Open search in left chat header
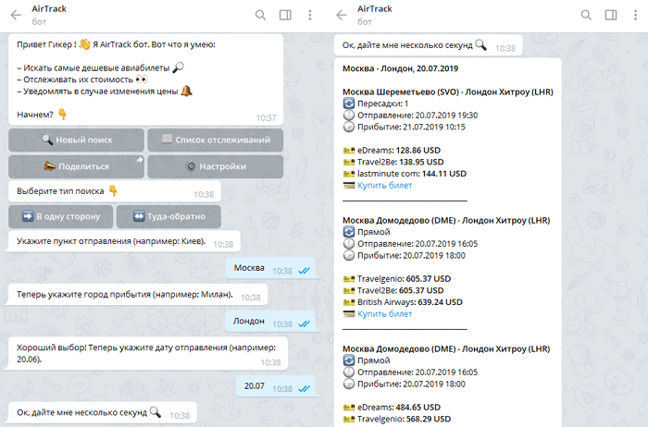 tap(260, 15)
